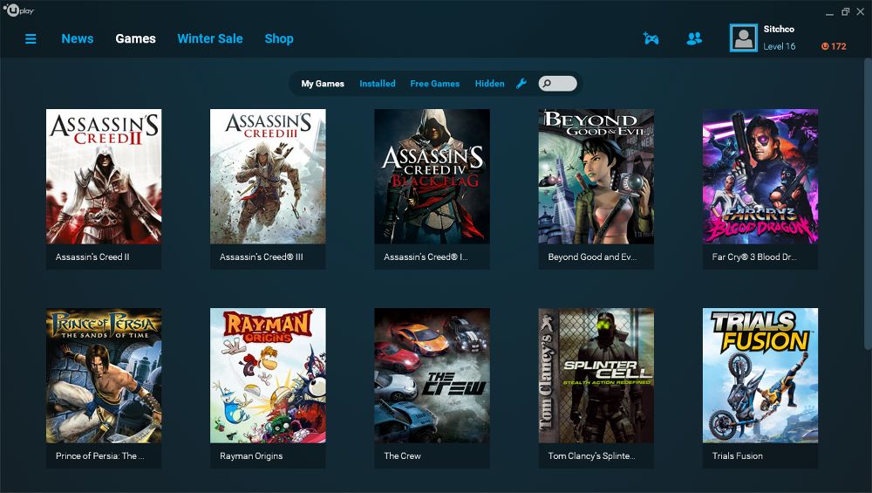872x493 pixels.
Task: View the Hidden games list
Action: [x=489, y=84]
